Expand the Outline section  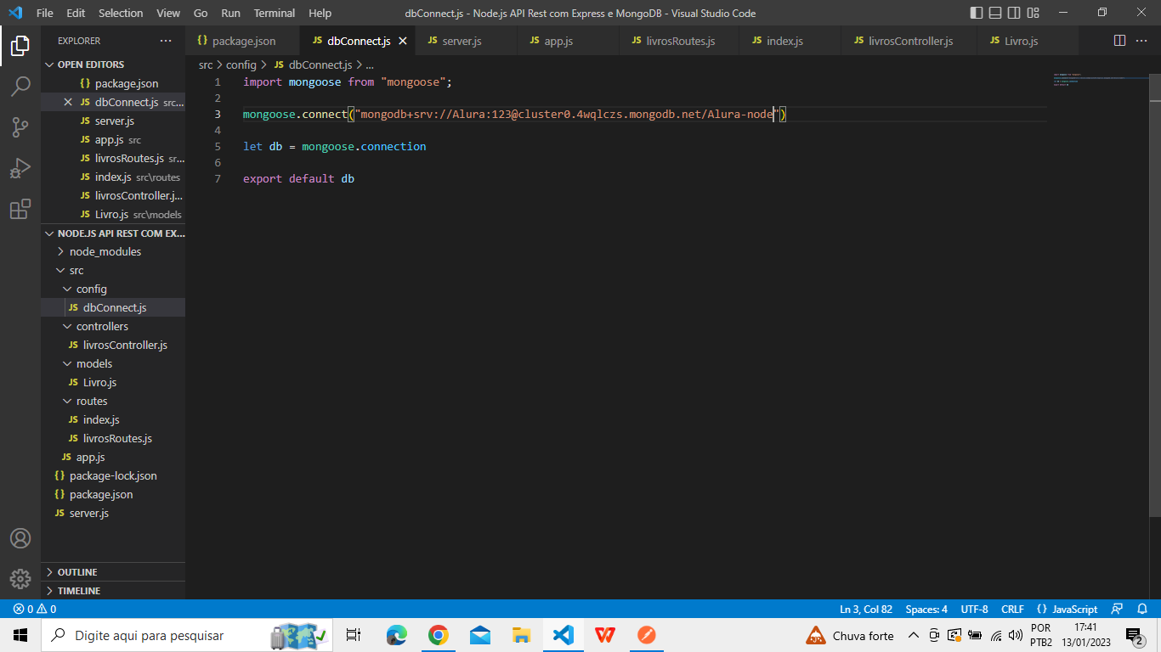click(x=113, y=572)
